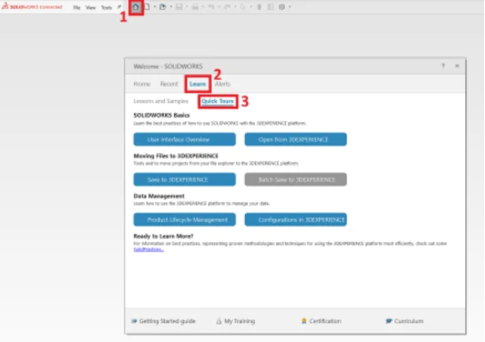The image size is (485, 342).
Task: Select the Quick Tours sub-tab
Action: [217, 101]
